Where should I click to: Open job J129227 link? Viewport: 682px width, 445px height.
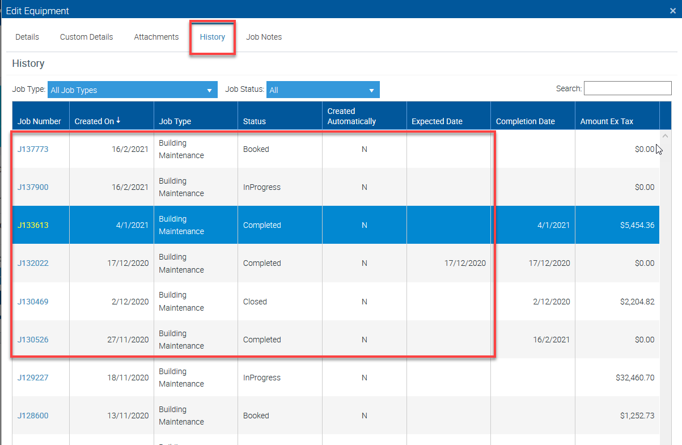pyautogui.click(x=33, y=378)
